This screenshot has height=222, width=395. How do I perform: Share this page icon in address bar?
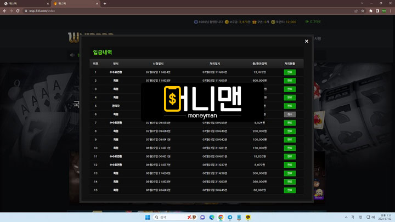click(x=356, y=11)
